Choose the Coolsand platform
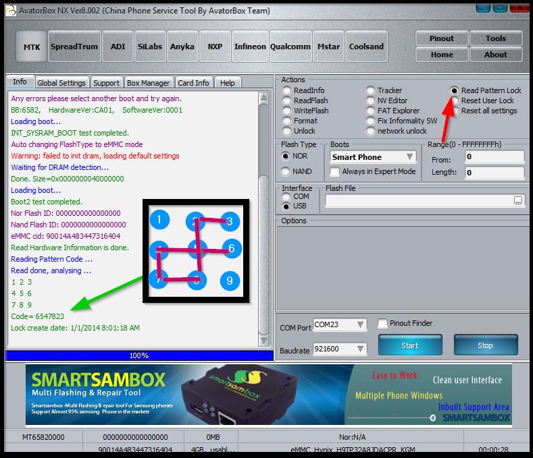The image size is (533, 458). 366,47
